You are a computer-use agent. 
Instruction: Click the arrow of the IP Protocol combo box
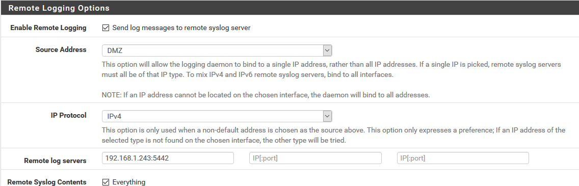(x=327, y=116)
